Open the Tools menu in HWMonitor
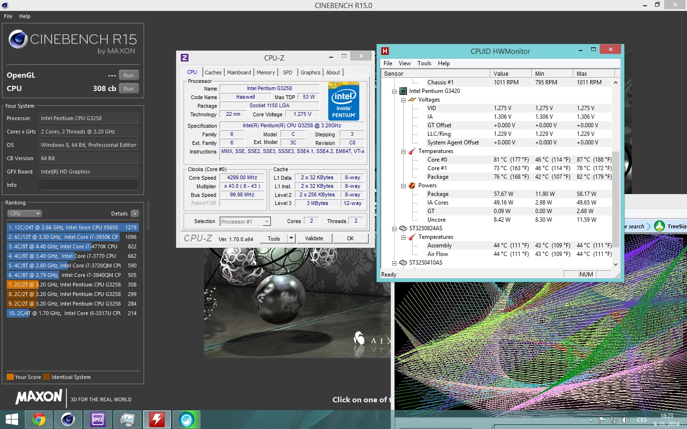 pos(424,63)
